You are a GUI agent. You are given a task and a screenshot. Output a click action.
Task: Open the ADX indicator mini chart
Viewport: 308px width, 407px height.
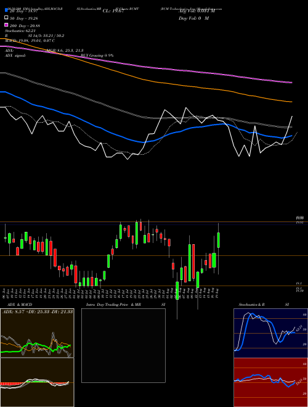[37, 333]
